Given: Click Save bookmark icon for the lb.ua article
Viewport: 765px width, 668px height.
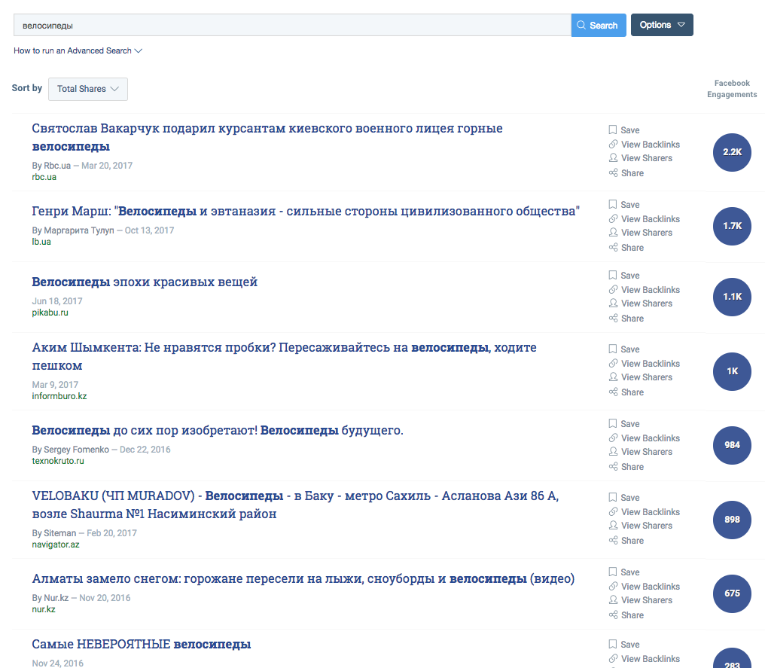Looking at the screenshot, I should 613,204.
